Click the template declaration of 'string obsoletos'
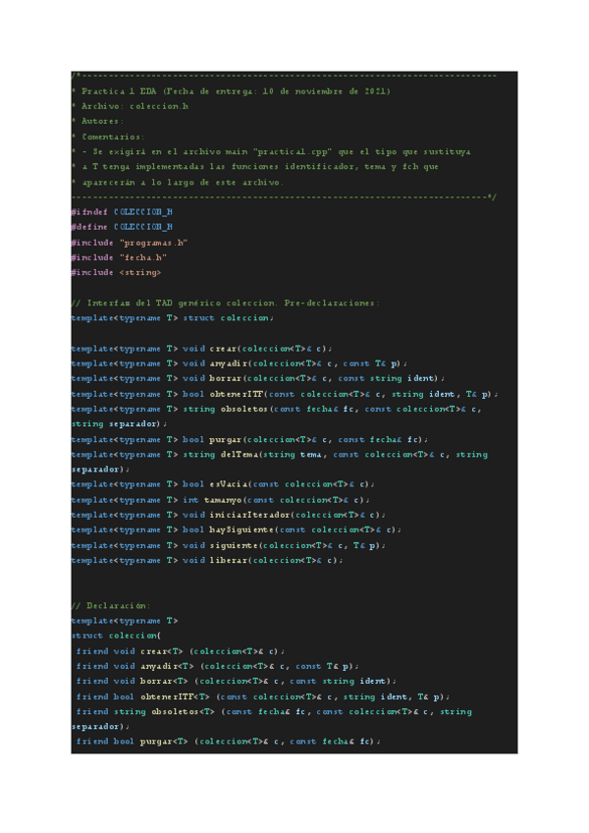The height and width of the screenshot is (833, 589). click(x=277, y=416)
